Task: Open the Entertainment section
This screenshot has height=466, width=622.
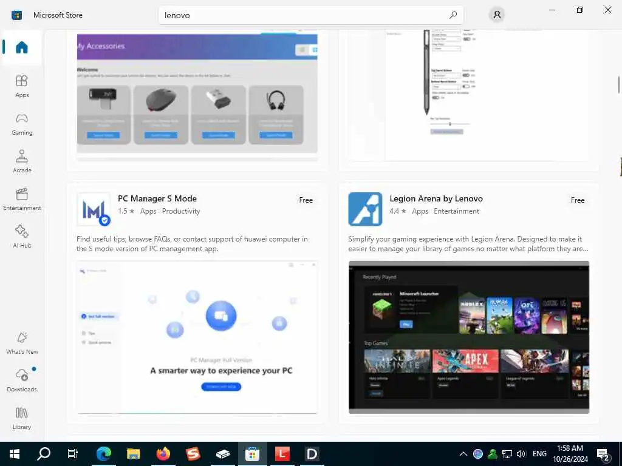Action: [x=22, y=199]
